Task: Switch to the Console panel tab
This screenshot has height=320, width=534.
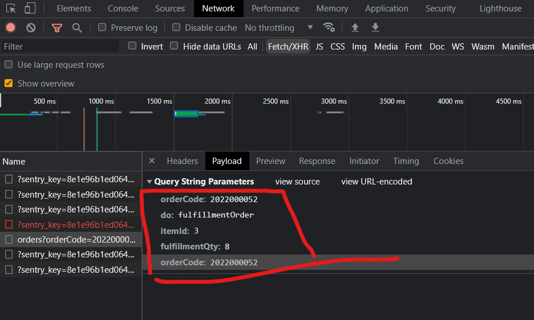Action: click(123, 9)
